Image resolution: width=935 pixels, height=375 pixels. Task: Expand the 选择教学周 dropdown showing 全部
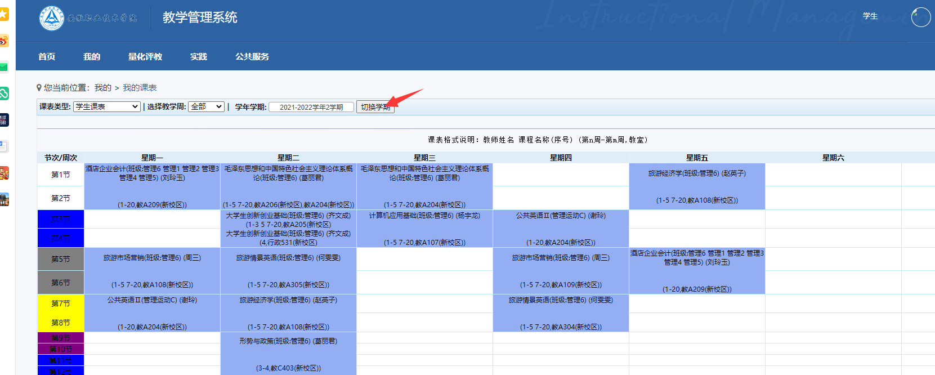207,106
